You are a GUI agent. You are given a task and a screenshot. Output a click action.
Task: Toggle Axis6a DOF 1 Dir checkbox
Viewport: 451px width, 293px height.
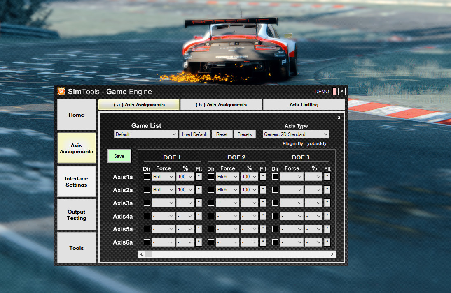coord(147,242)
